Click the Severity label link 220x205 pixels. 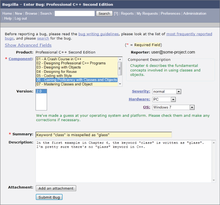point(141,91)
